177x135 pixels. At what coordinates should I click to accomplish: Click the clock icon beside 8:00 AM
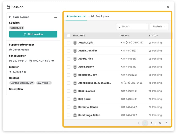(31, 61)
